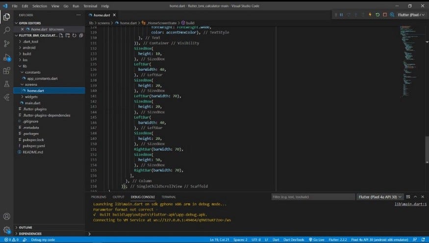Refresh the explorer file tree
Screen dimensions: 429x243
[x=75, y=35]
